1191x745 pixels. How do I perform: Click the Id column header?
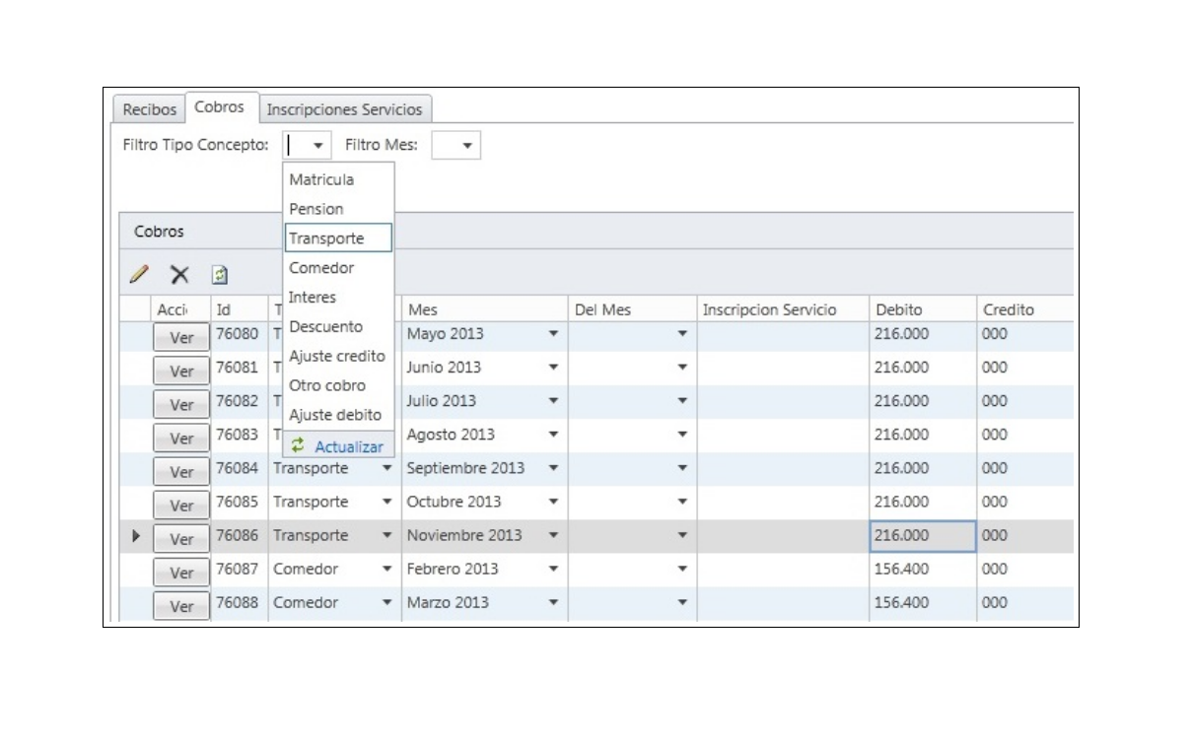(240, 309)
